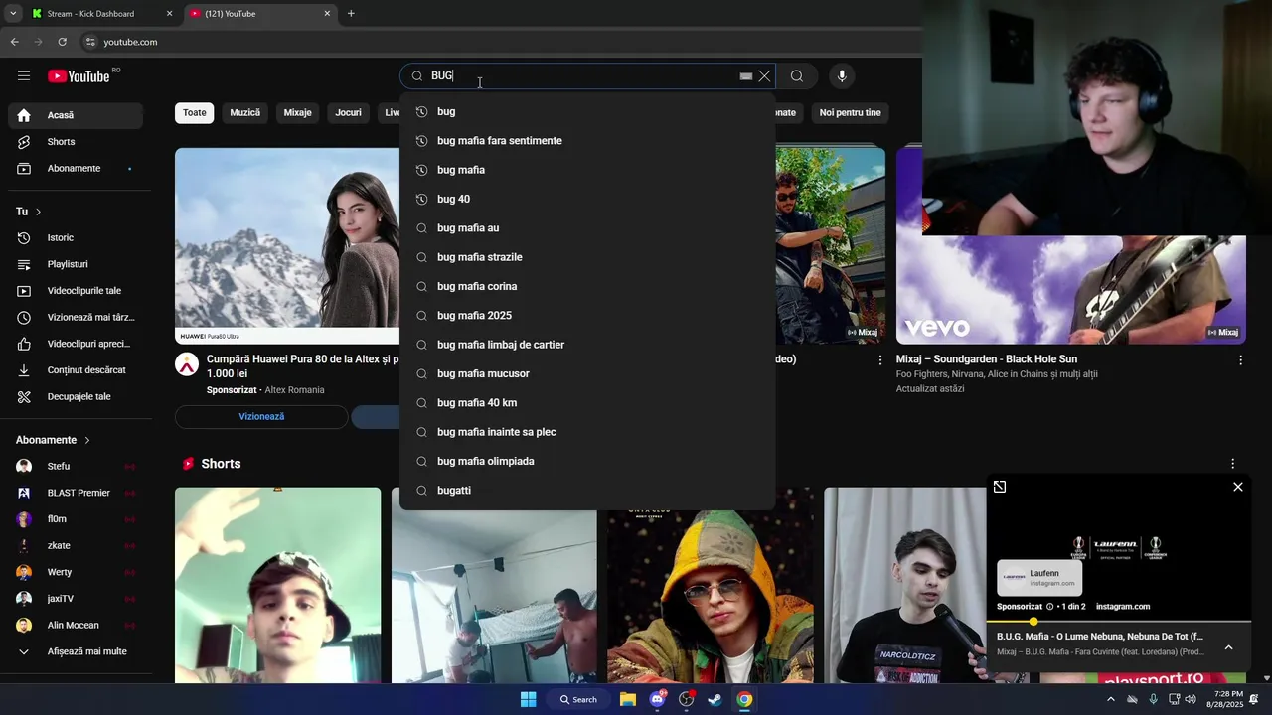Open Shorts section options menu

tap(1232, 464)
